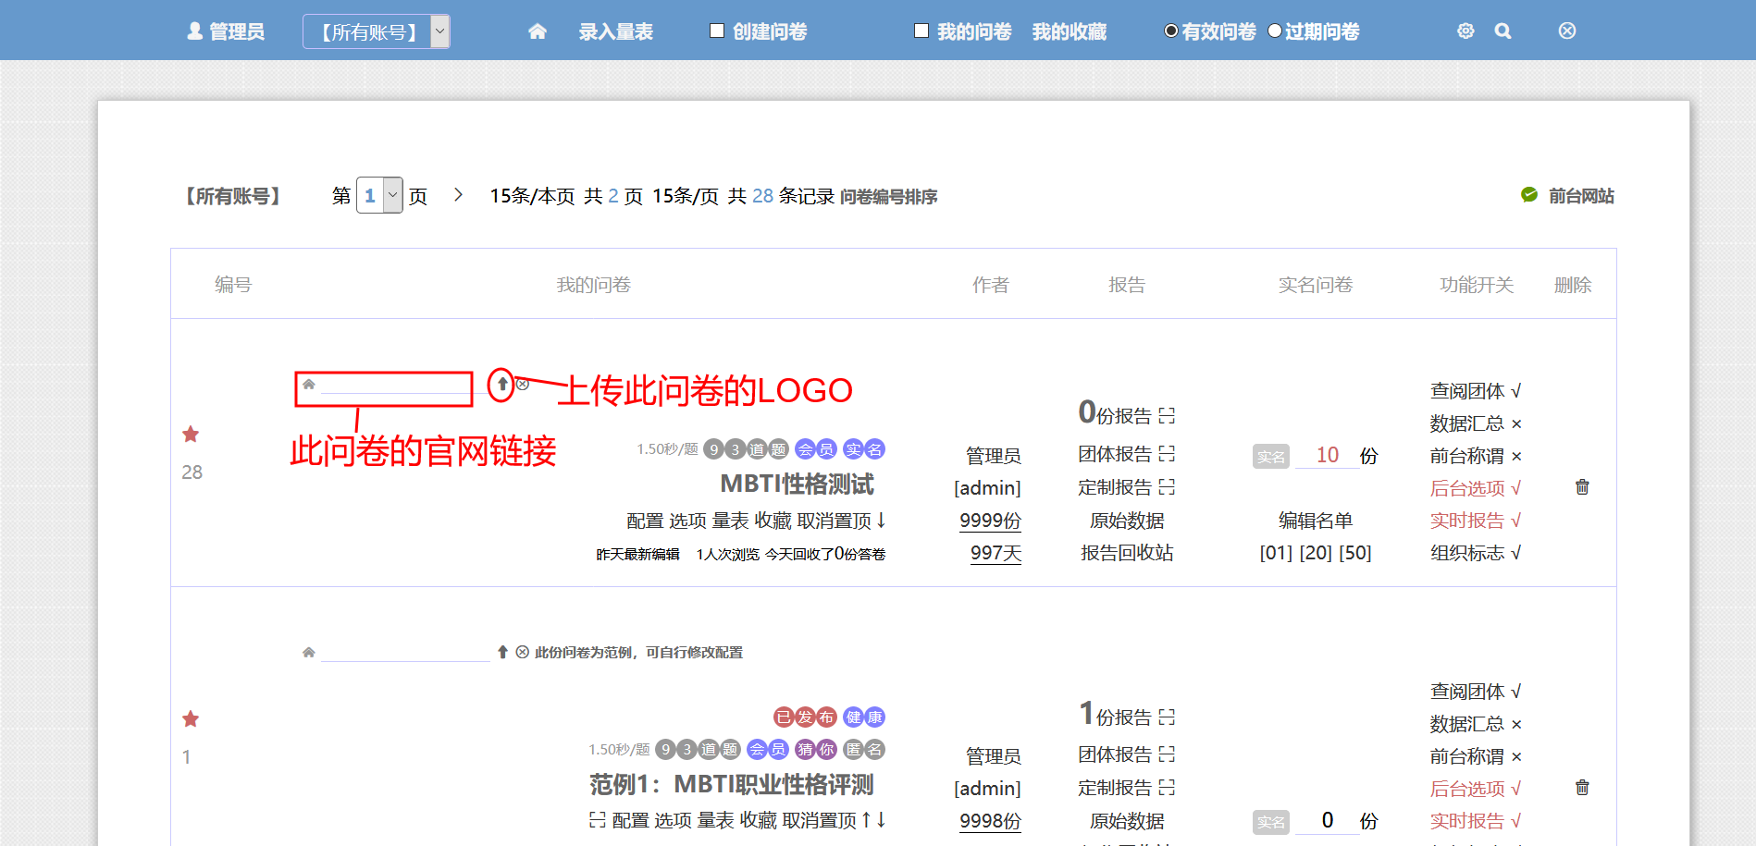Image resolution: width=1756 pixels, height=846 pixels.
Task: Toggle 实时报告 √ for MBTI性格测试
Action: (1476, 521)
